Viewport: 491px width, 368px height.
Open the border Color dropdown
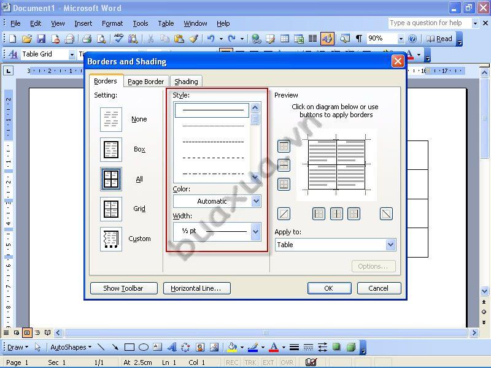click(x=256, y=201)
